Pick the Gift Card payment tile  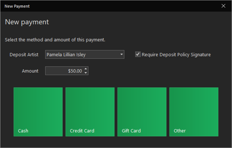[142, 112]
